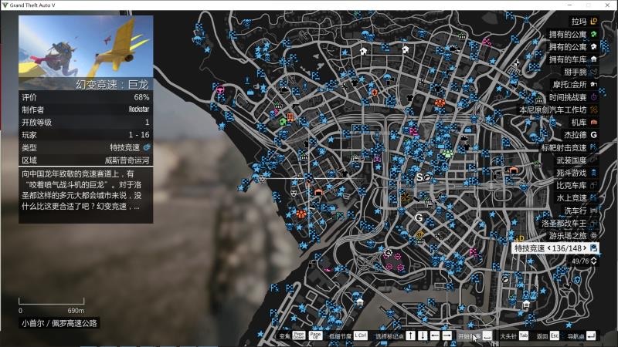Select the 机库 orange hangar icon

tap(593, 123)
